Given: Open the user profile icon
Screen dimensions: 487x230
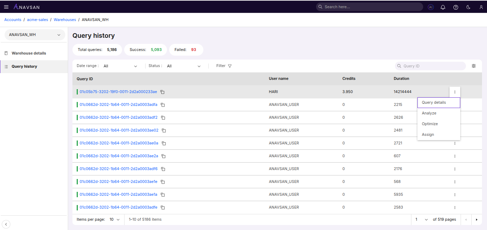Looking at the screenshot, I should 481,7.
